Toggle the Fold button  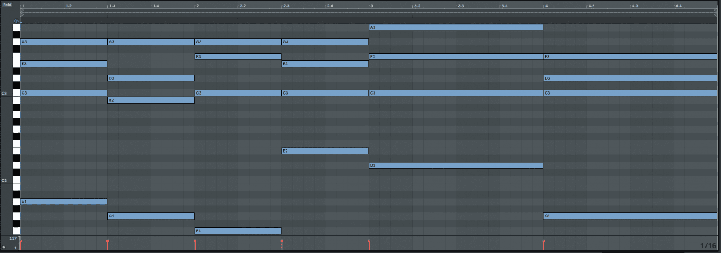[x=7, y=5]
